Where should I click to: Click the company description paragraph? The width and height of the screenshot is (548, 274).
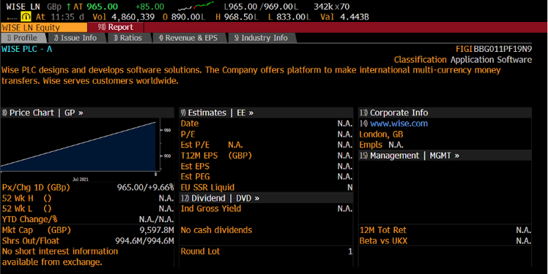(x=251, y=75)
